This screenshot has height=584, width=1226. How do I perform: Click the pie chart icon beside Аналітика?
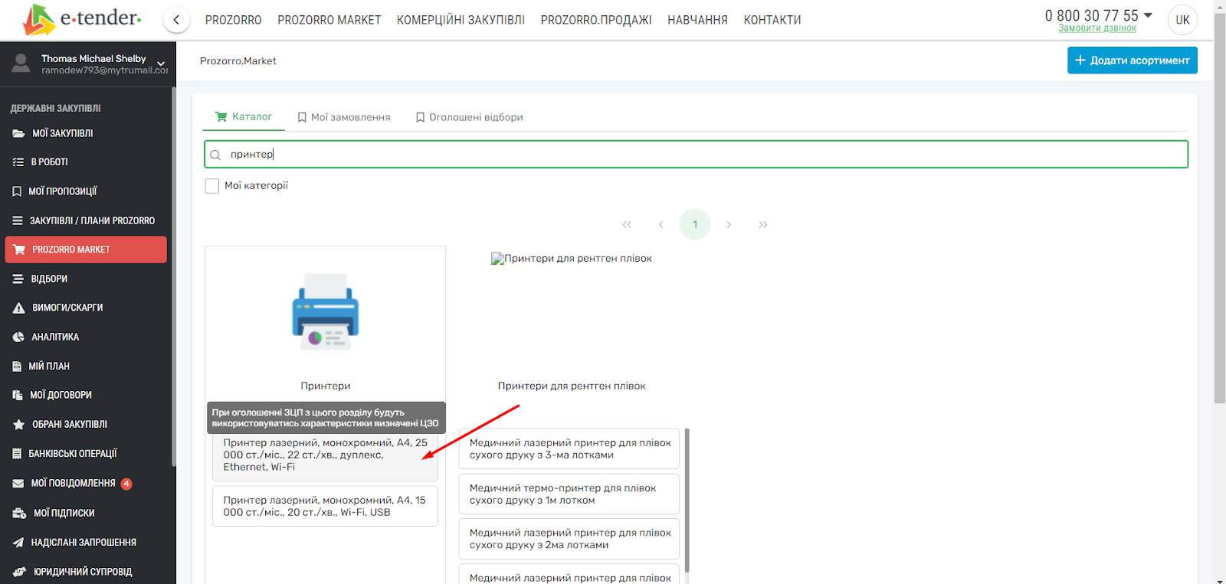click(18, 337)
